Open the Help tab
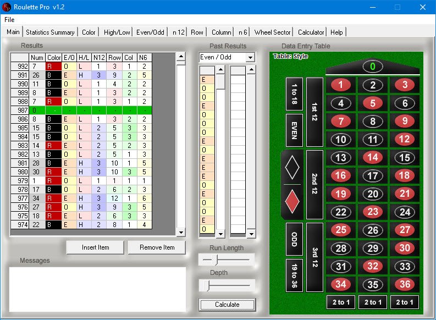 [x=336, y=32]
